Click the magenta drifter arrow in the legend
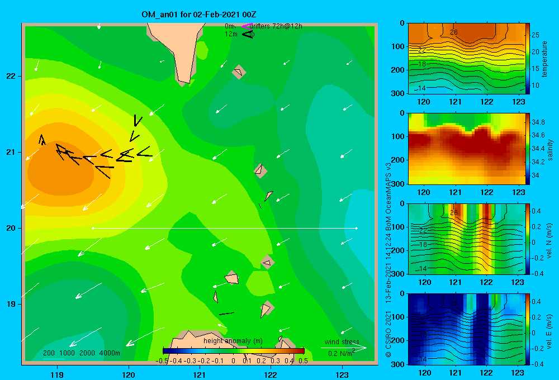Viewport: 559px width, 380px height. click(x=247, y=26)
